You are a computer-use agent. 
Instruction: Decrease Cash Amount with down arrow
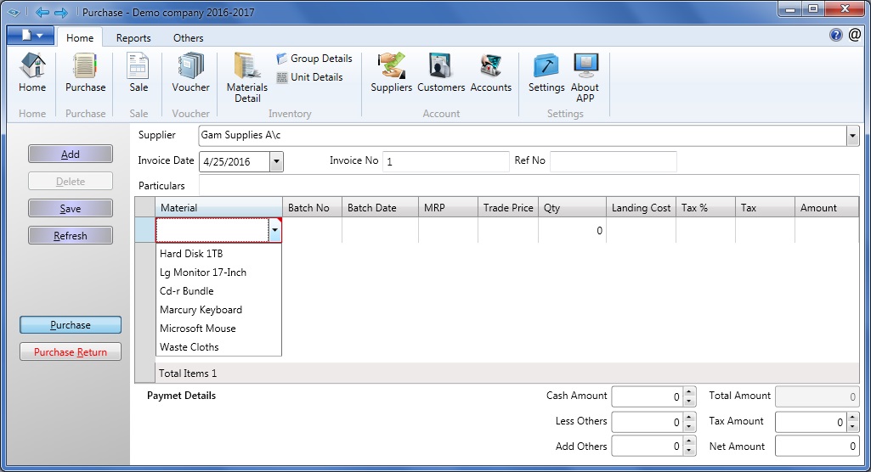tap(689, 402)
